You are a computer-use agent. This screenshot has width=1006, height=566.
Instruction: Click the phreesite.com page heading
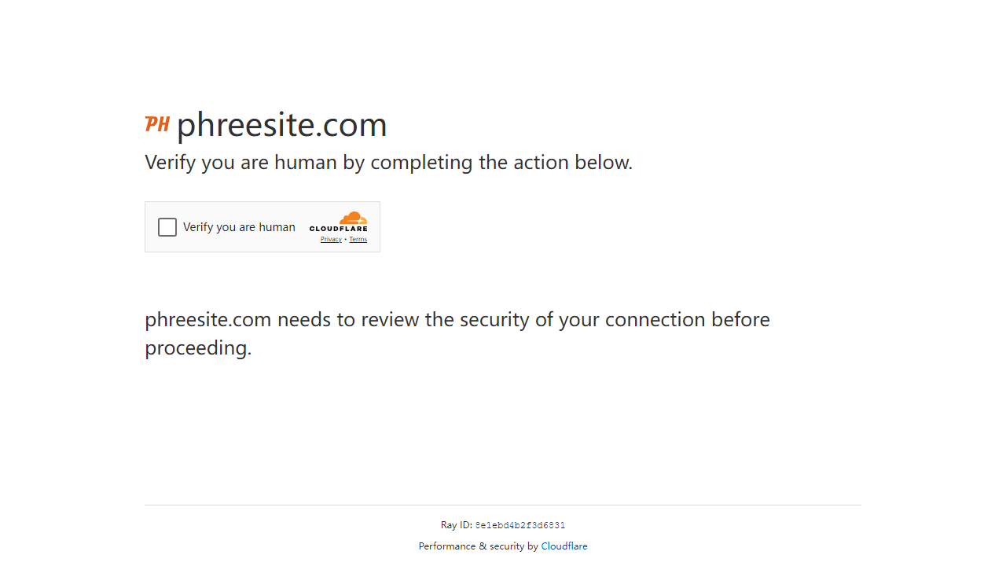[x=281, y=125]
